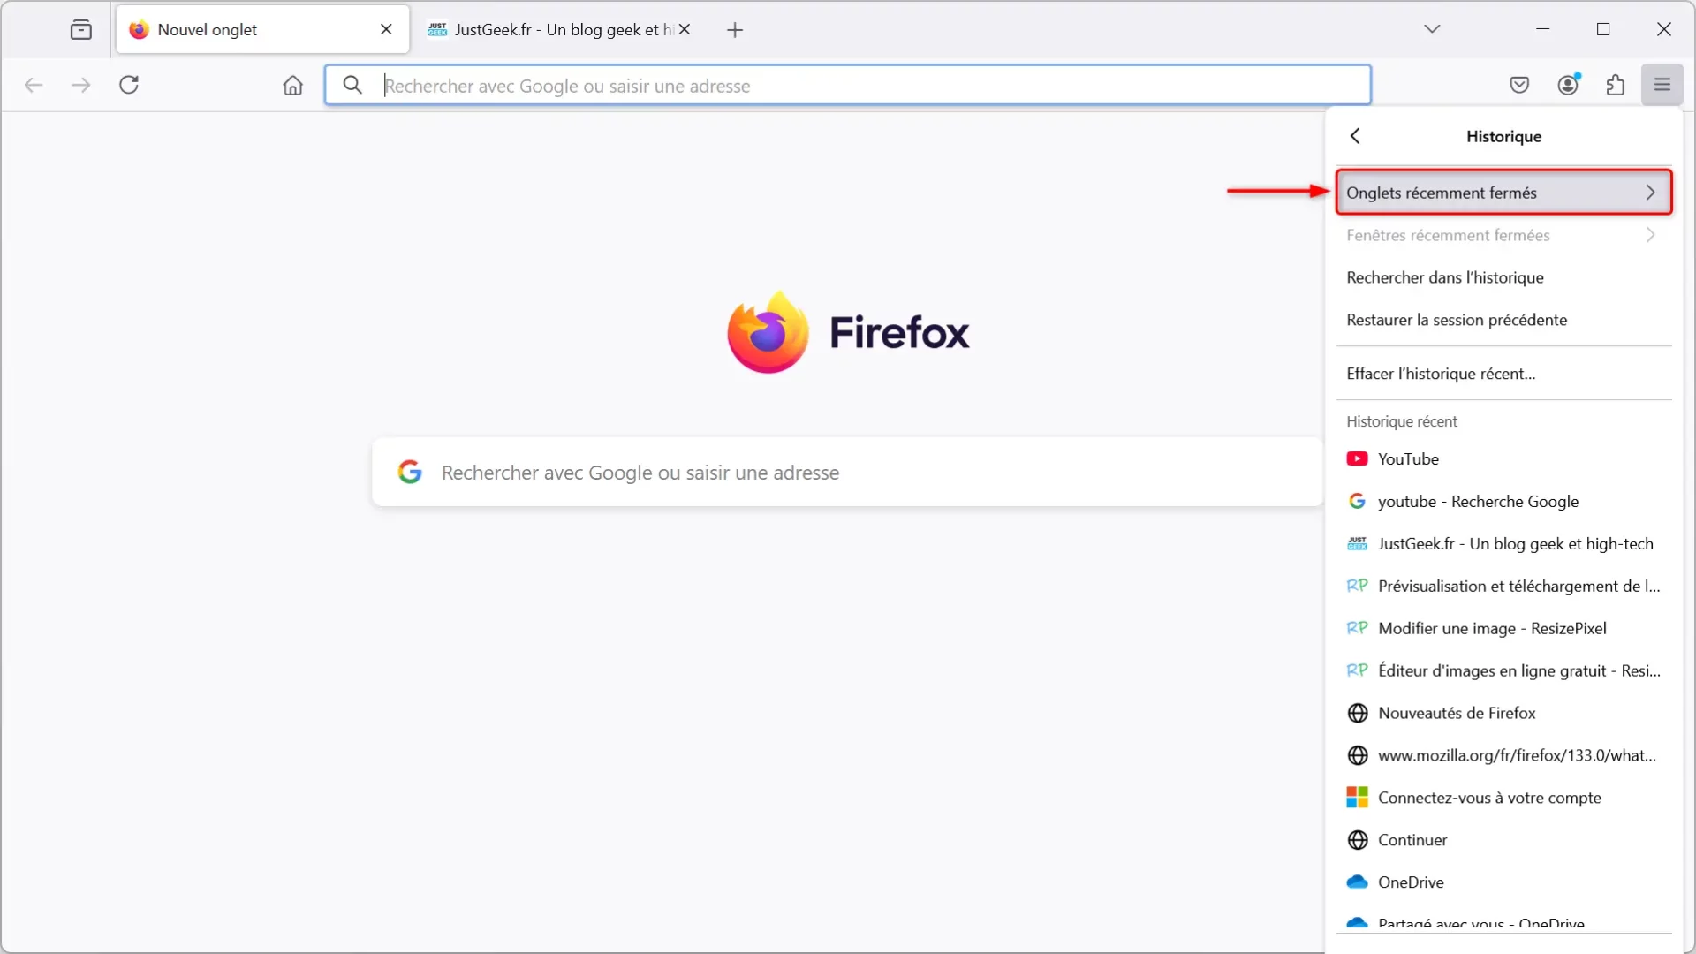Open JustGeek.fr history entry
The height and width of the screenshot is (954, 1696).
[x=1503, y=543]
